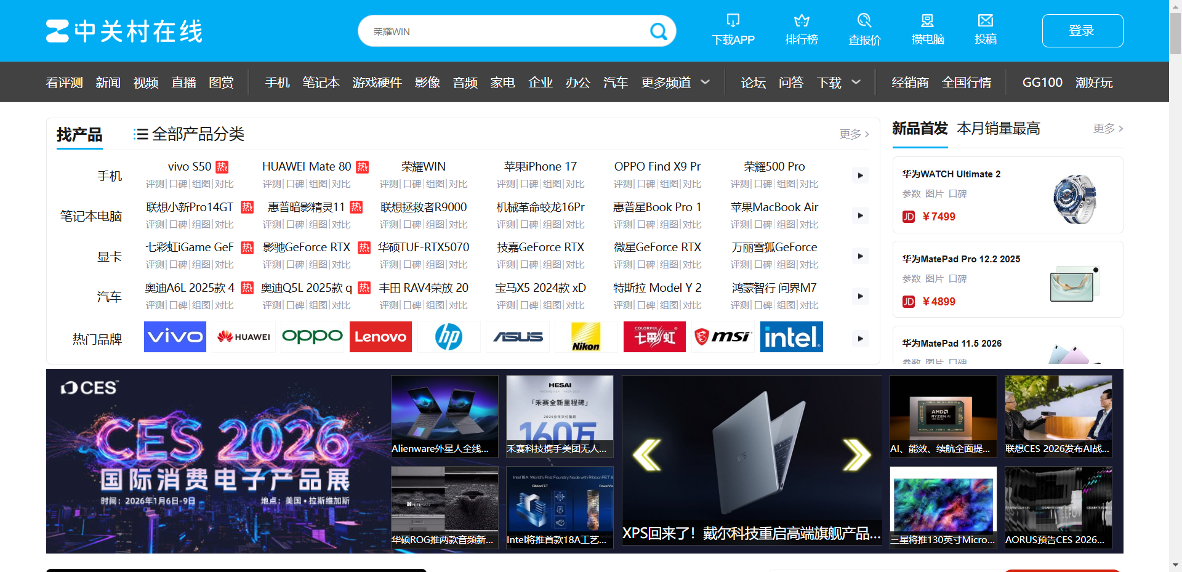Click the search magnifier inside the search bar

pos(657,31)
